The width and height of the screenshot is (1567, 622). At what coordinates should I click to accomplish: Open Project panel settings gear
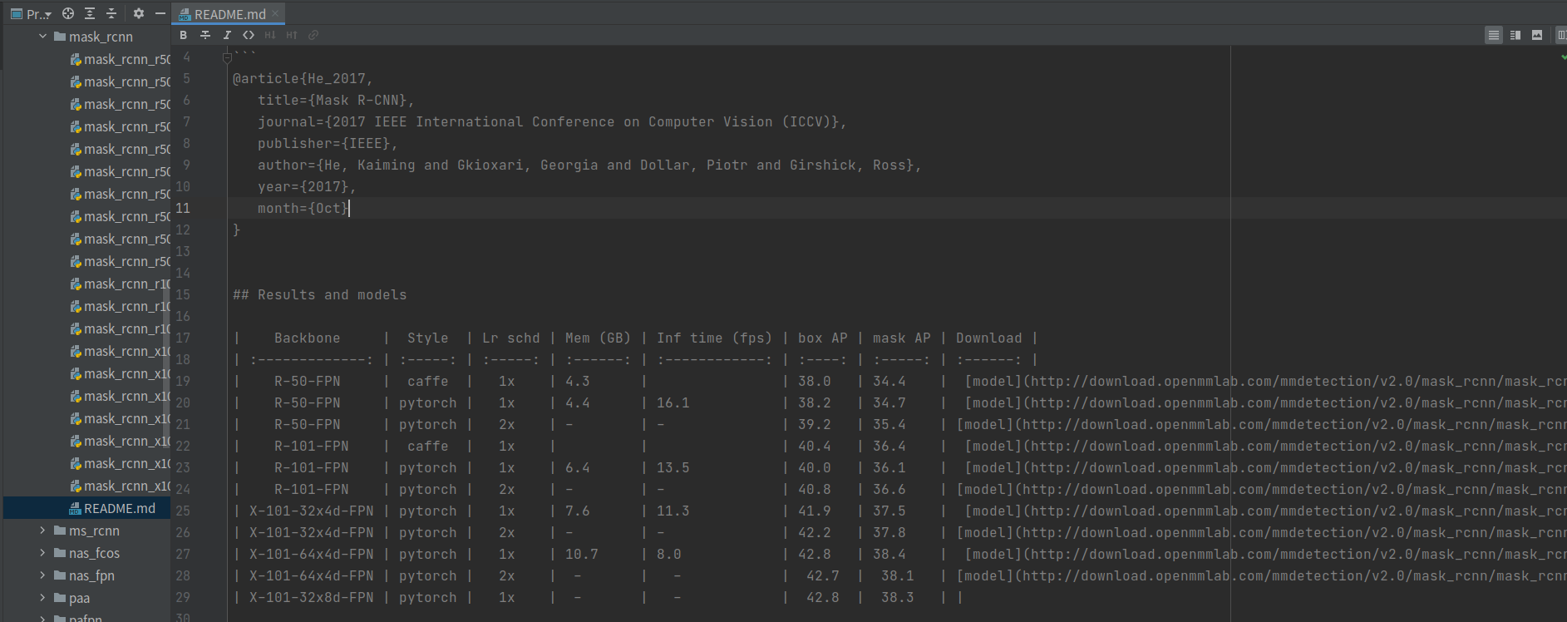pyautogui.click(x=139, y=13)
